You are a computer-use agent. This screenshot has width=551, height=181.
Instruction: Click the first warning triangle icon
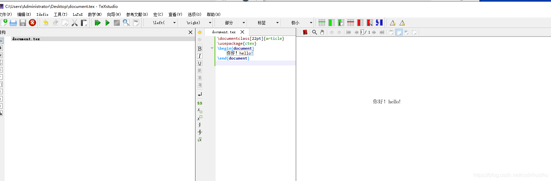pyautogui.click(x=393, y=23)
